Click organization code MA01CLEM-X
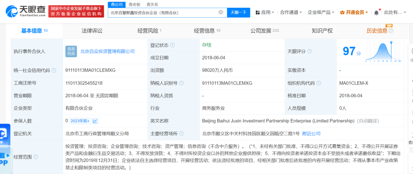This screenshot has width=413, height=174. point(354,83)
